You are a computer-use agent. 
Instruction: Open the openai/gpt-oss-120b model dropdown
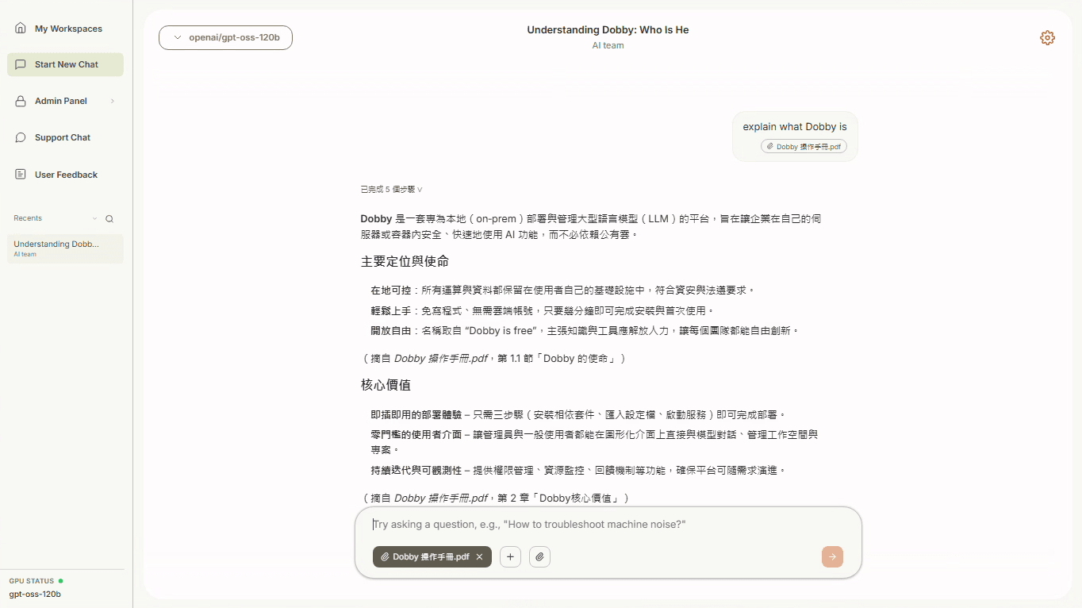click(225, 37)
